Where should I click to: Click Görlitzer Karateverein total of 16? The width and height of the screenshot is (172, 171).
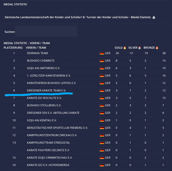(x=164, y=76)
